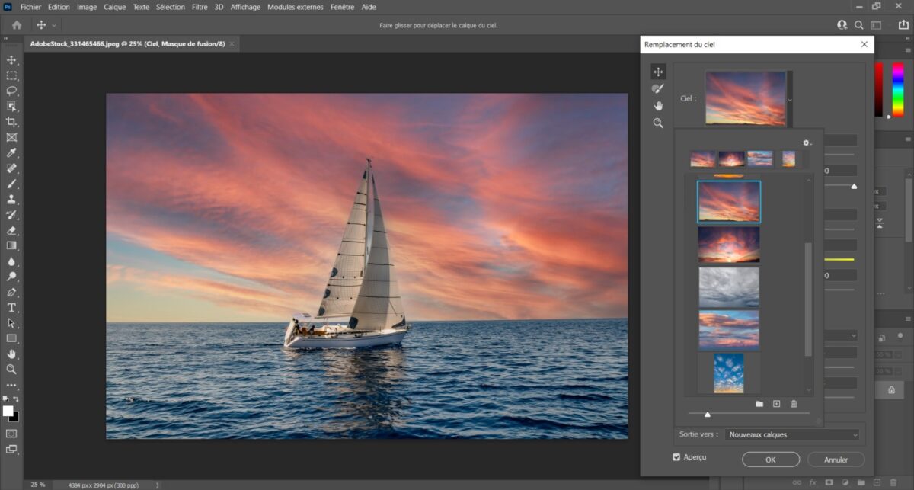Create a new sky group with the folder icon
This screenshot has width=914, height=490.
[x=759, y=404]
